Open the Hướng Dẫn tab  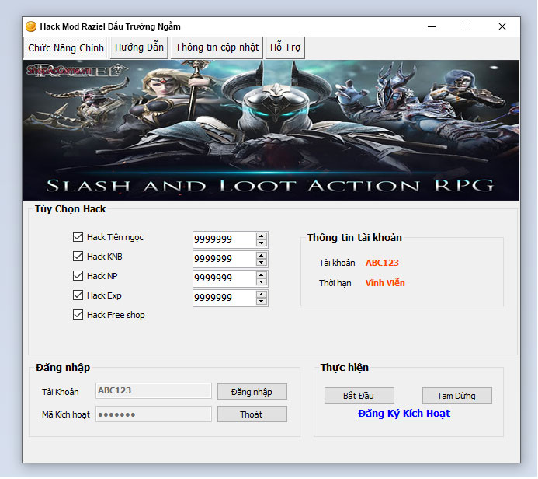(x=139, y=47)
